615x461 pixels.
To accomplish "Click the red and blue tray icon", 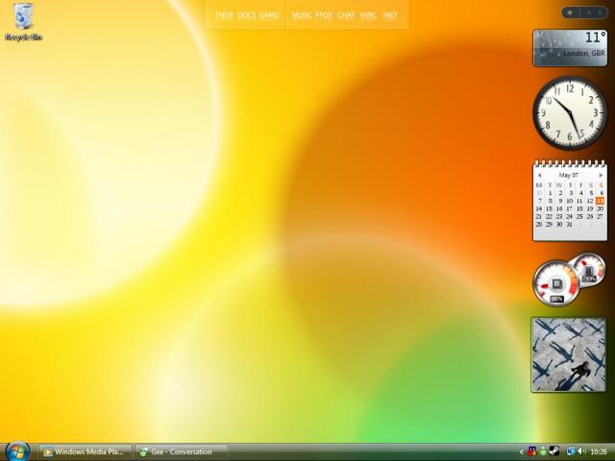I will tap(531, 451).
